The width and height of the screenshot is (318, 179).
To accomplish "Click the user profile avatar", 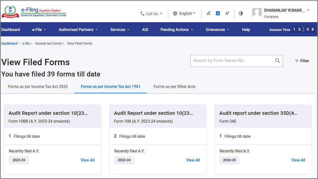I will click(257, 13).
